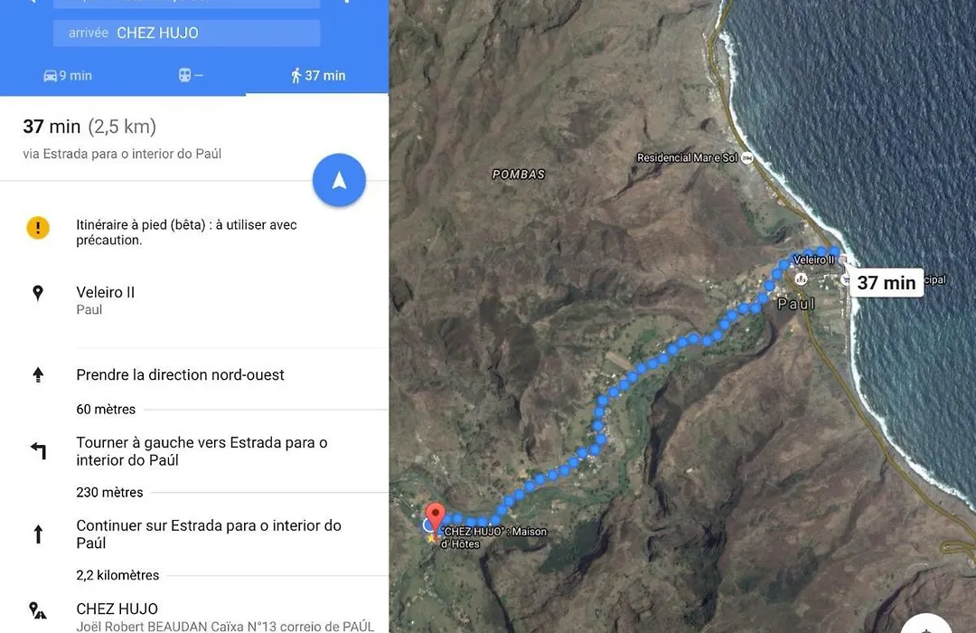
Task: Select the turn-left step toward Estrada
Action: pyautogui.click(x=202, y=451)
